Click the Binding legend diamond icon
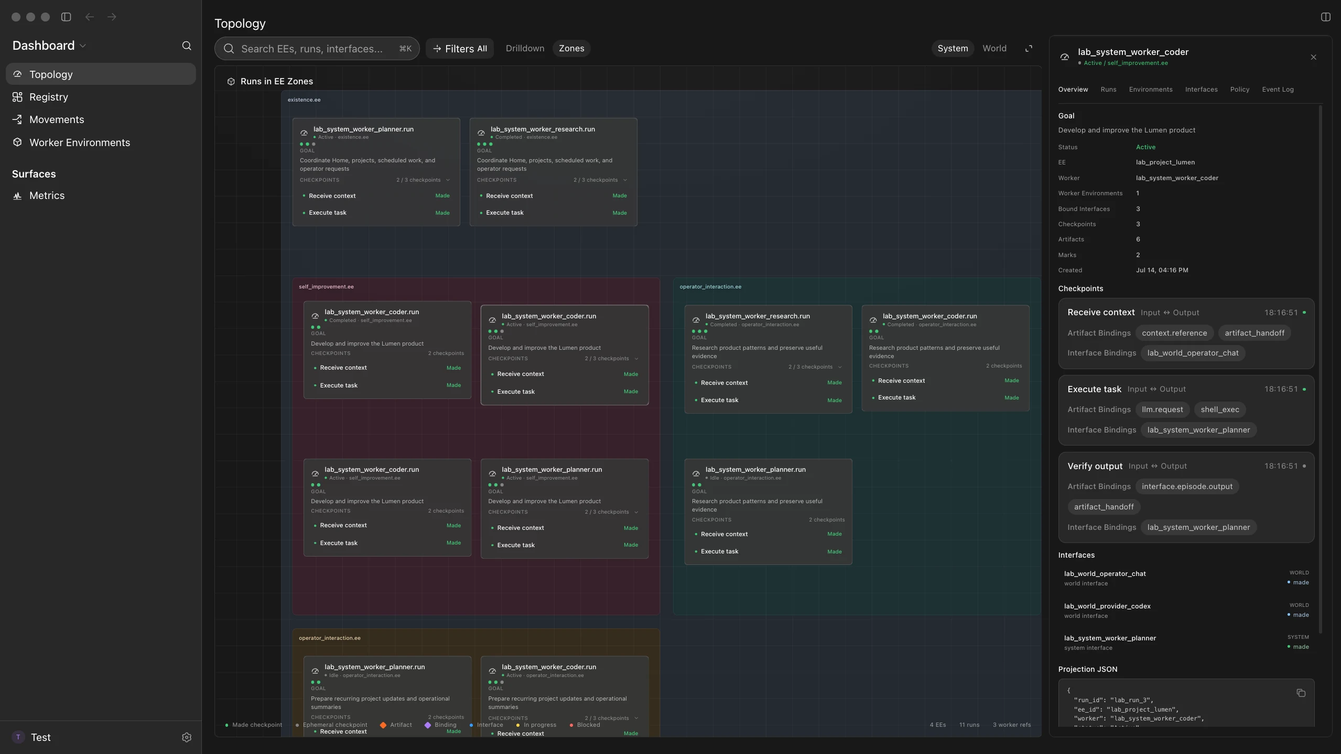This screenshot has width=1341, height=754. (x=428, y=725)
